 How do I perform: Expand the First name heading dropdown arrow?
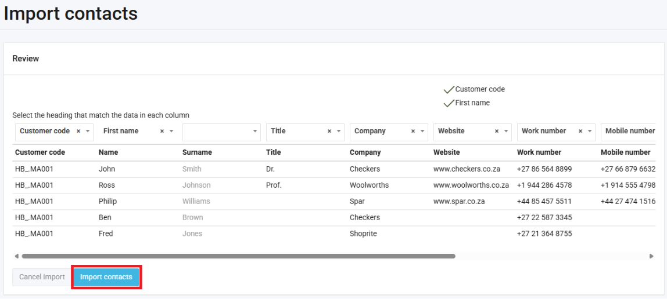click(171, 132)
